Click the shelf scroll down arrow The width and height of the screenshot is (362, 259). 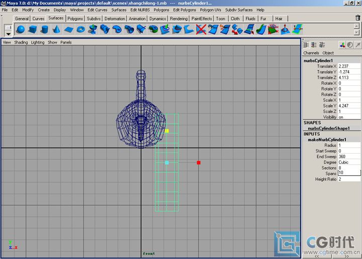pos(356,33)
